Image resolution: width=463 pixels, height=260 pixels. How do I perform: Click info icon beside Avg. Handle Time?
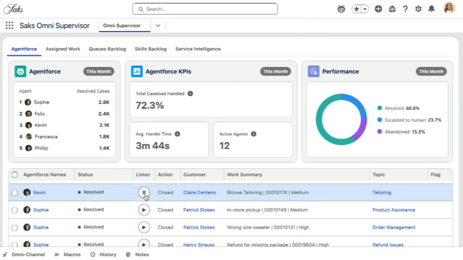(177, 134)
